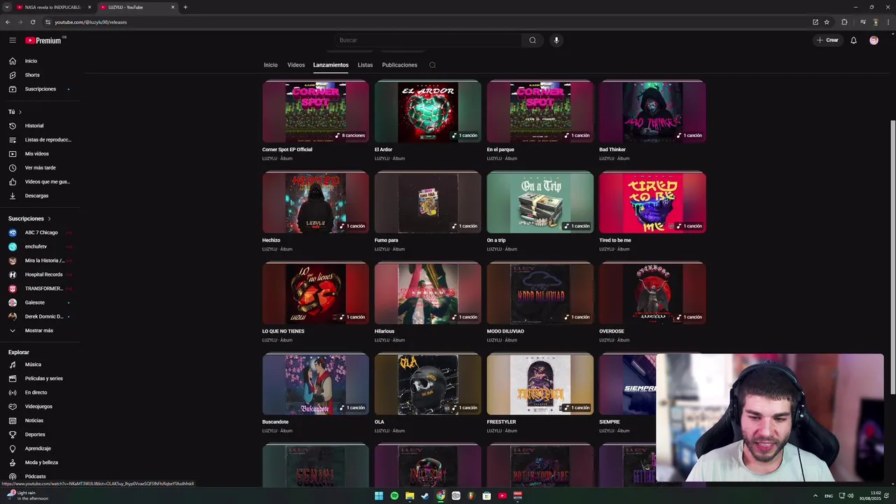Expand Mostrar más subscriptions

[x=39, y=330]
